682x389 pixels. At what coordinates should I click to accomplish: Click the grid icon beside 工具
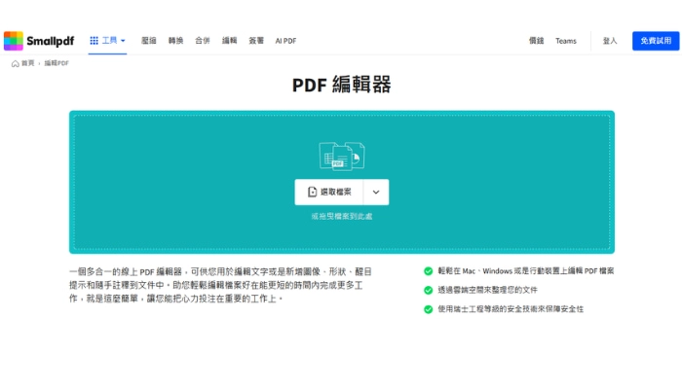[x=94, y=41]
